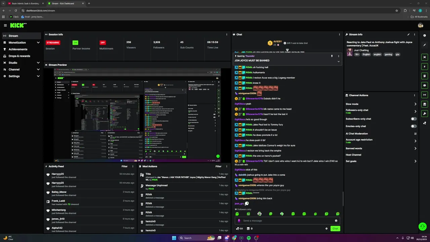Open the Windows Start menu
This screenshot has width=430, height=242.
174,238
